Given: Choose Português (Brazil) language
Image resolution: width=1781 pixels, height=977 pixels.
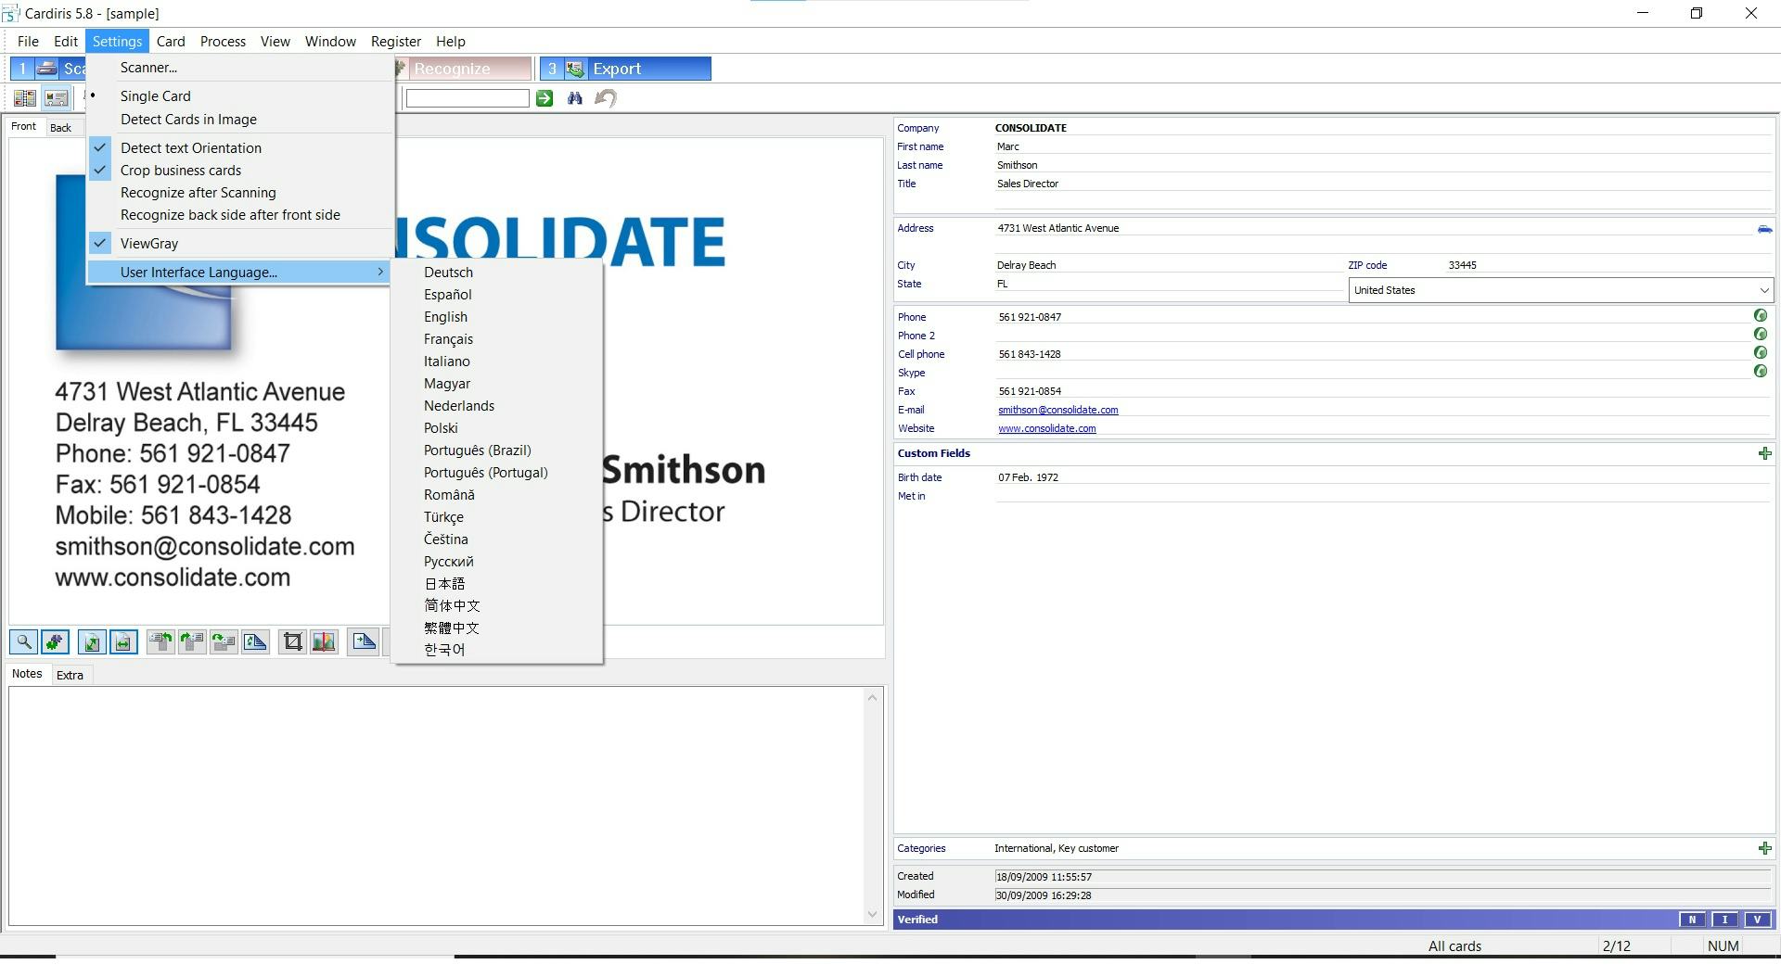Looking at the screenshot, I should click(x=497, y=450).
